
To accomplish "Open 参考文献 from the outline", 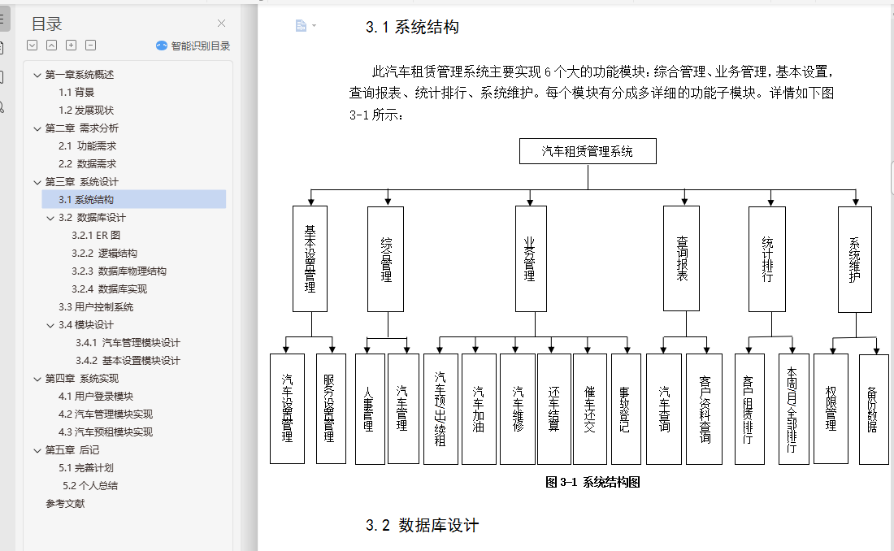I will [66, 504].
